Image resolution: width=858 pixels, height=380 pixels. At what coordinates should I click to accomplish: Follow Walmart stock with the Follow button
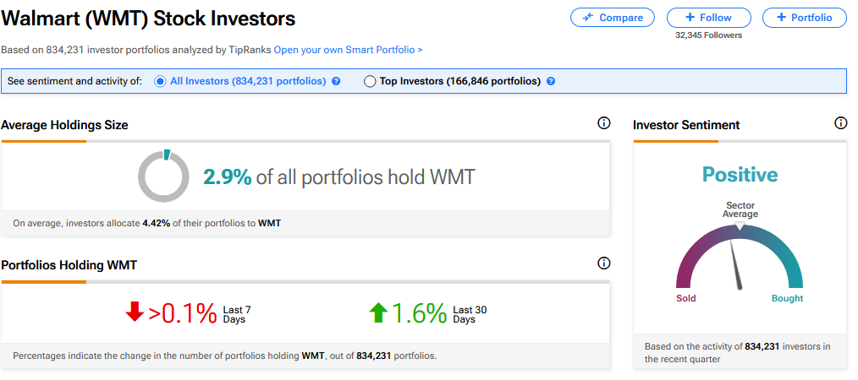pos(709,18)
